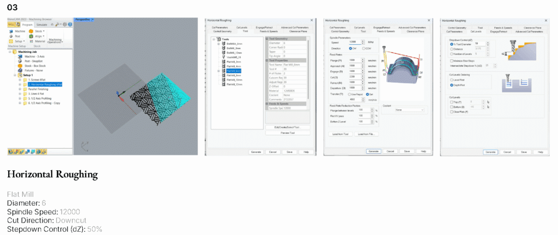Select the Level First ordering option
This screenshot has height=235, width=558.
click(x=451, y=79)
